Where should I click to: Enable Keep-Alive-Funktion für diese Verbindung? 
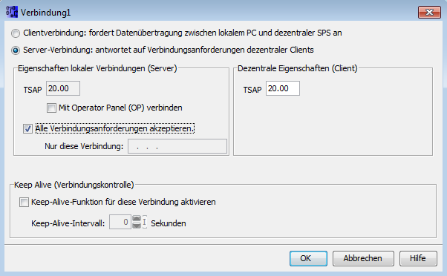[25, 203]
